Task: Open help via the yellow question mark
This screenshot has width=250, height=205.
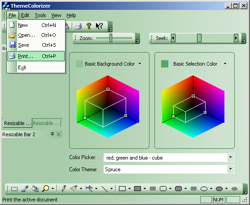Action: [89, 26]
